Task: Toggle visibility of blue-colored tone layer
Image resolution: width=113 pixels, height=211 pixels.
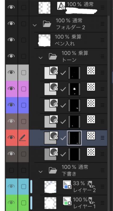Action: [11, 105]
